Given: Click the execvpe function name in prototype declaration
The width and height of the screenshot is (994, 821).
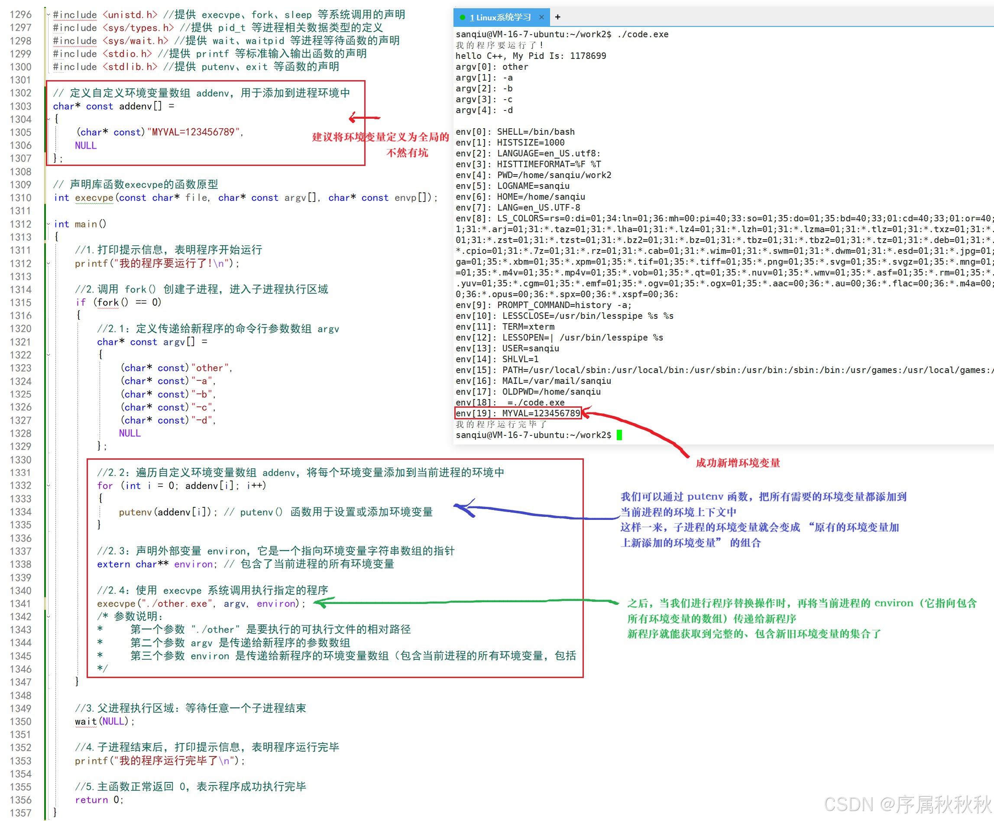Looking at the screenshot, I should 94,198.
